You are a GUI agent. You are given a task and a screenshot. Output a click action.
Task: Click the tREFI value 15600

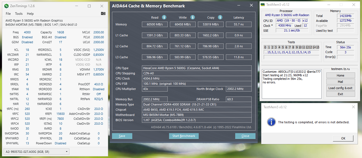60,114
